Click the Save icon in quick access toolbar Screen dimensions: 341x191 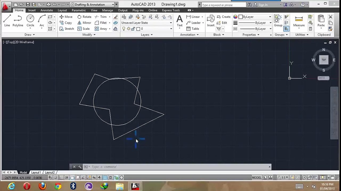click(x=28, y=5)
